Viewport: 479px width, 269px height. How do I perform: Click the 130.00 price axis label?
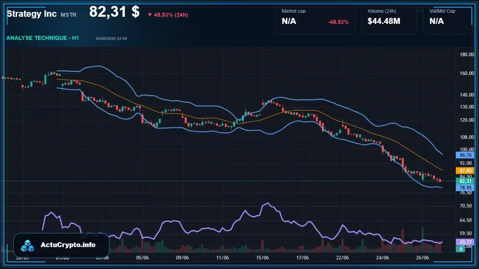click(x=467, y=107)
